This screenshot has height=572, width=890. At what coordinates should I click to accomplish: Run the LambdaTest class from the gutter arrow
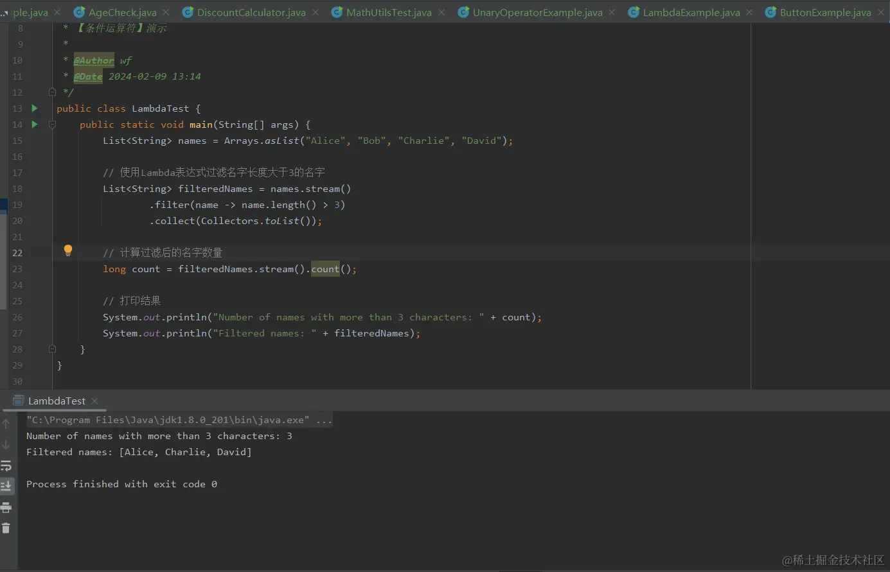[x=35, y=108]
